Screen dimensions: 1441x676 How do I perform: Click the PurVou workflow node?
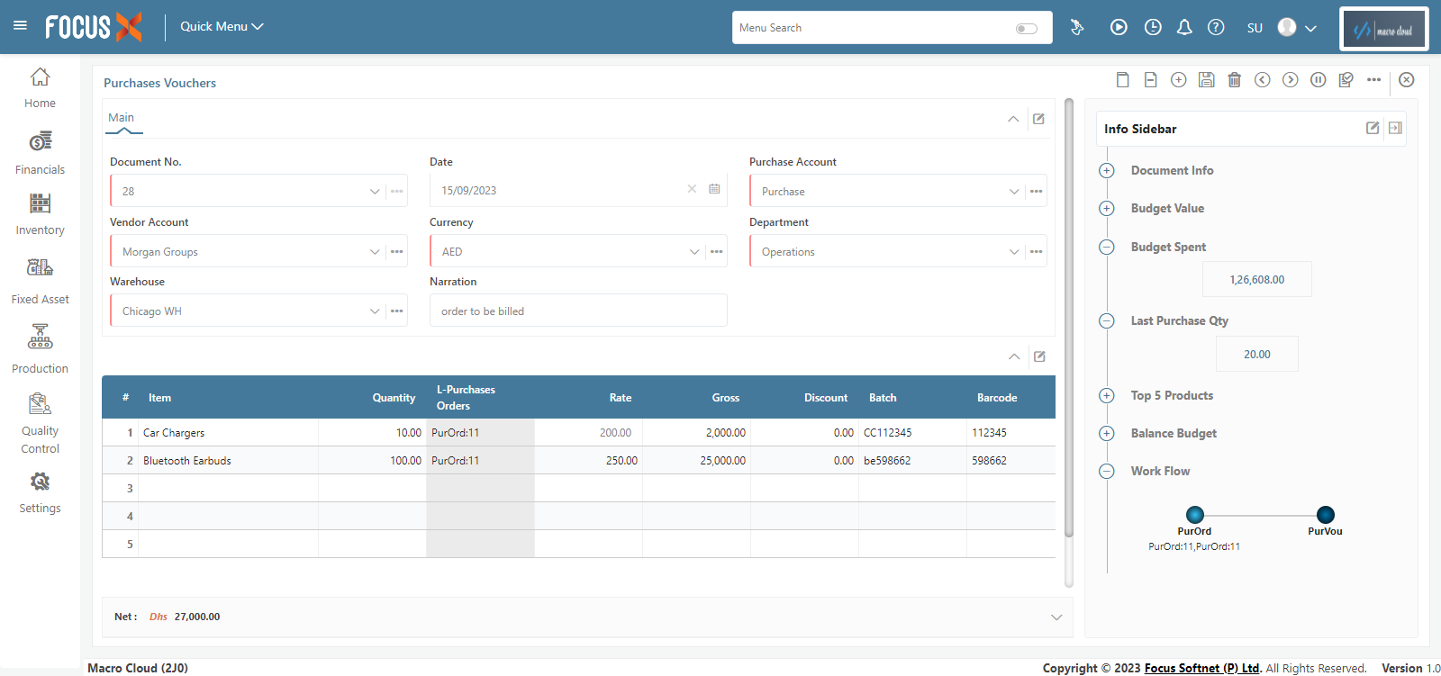coord(1325,515)
